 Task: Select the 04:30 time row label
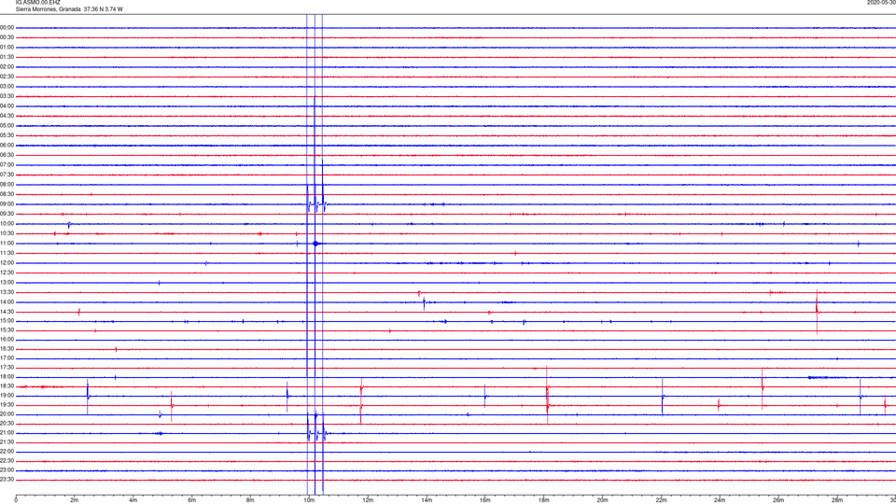click(7, 116)
